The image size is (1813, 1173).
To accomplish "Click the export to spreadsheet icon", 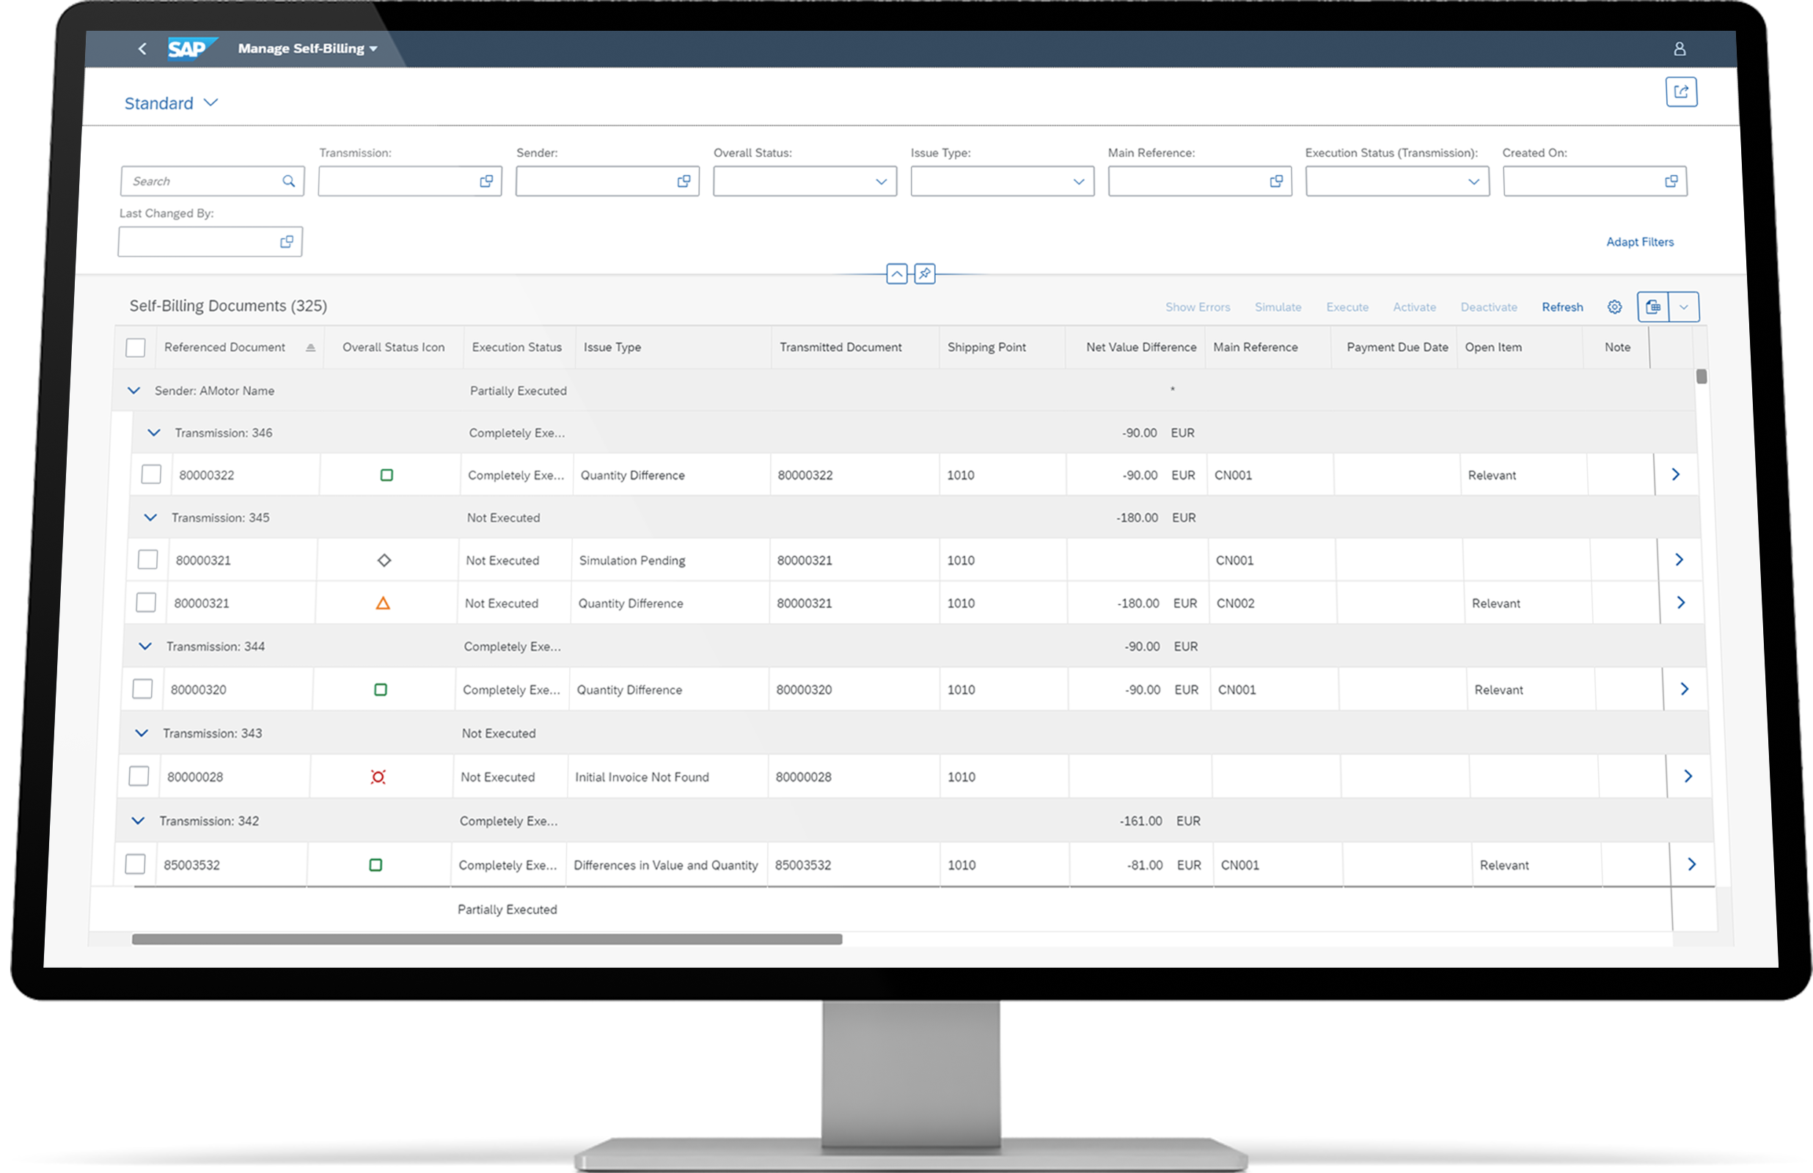I will point(1653,306).
